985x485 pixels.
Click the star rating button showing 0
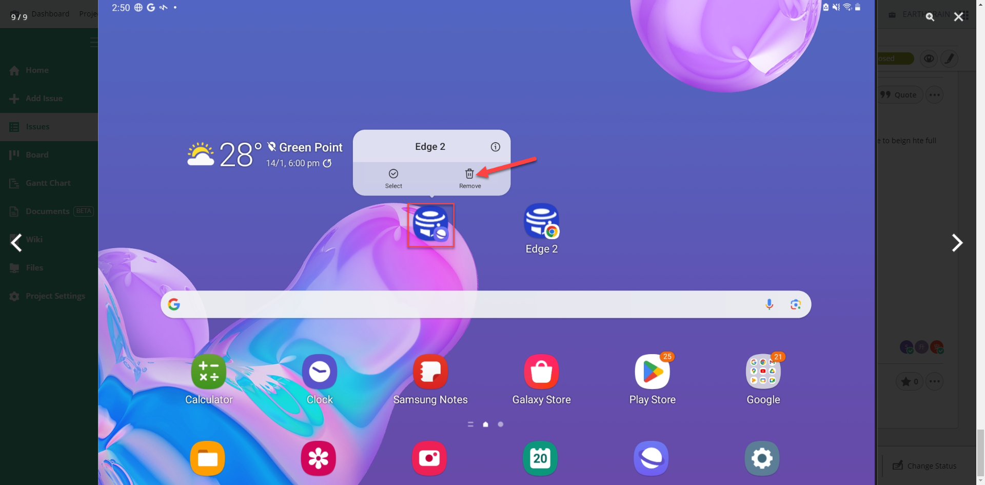click(910, 381)
